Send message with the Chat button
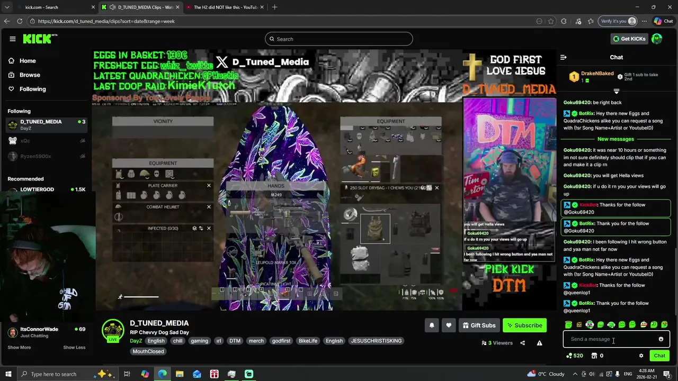 tap(659, 356)
